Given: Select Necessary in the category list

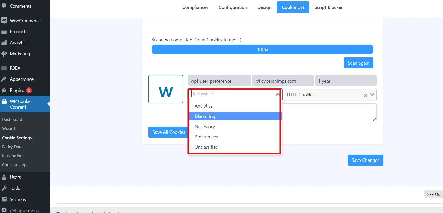Looking at the screenshot, I should coord(205,127).
